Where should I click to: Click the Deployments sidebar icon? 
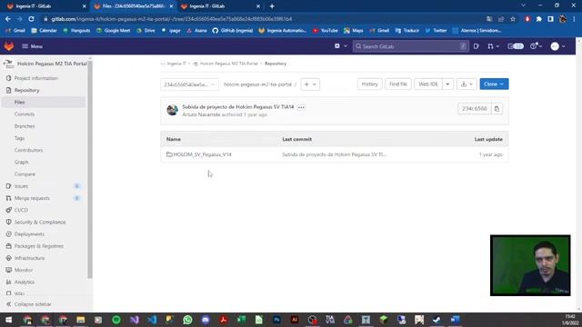click(8, 234)
